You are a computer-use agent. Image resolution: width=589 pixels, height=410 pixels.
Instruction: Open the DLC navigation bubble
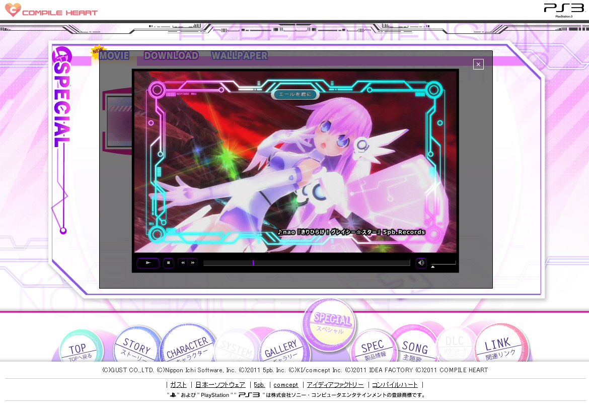[x=455, y=345]
